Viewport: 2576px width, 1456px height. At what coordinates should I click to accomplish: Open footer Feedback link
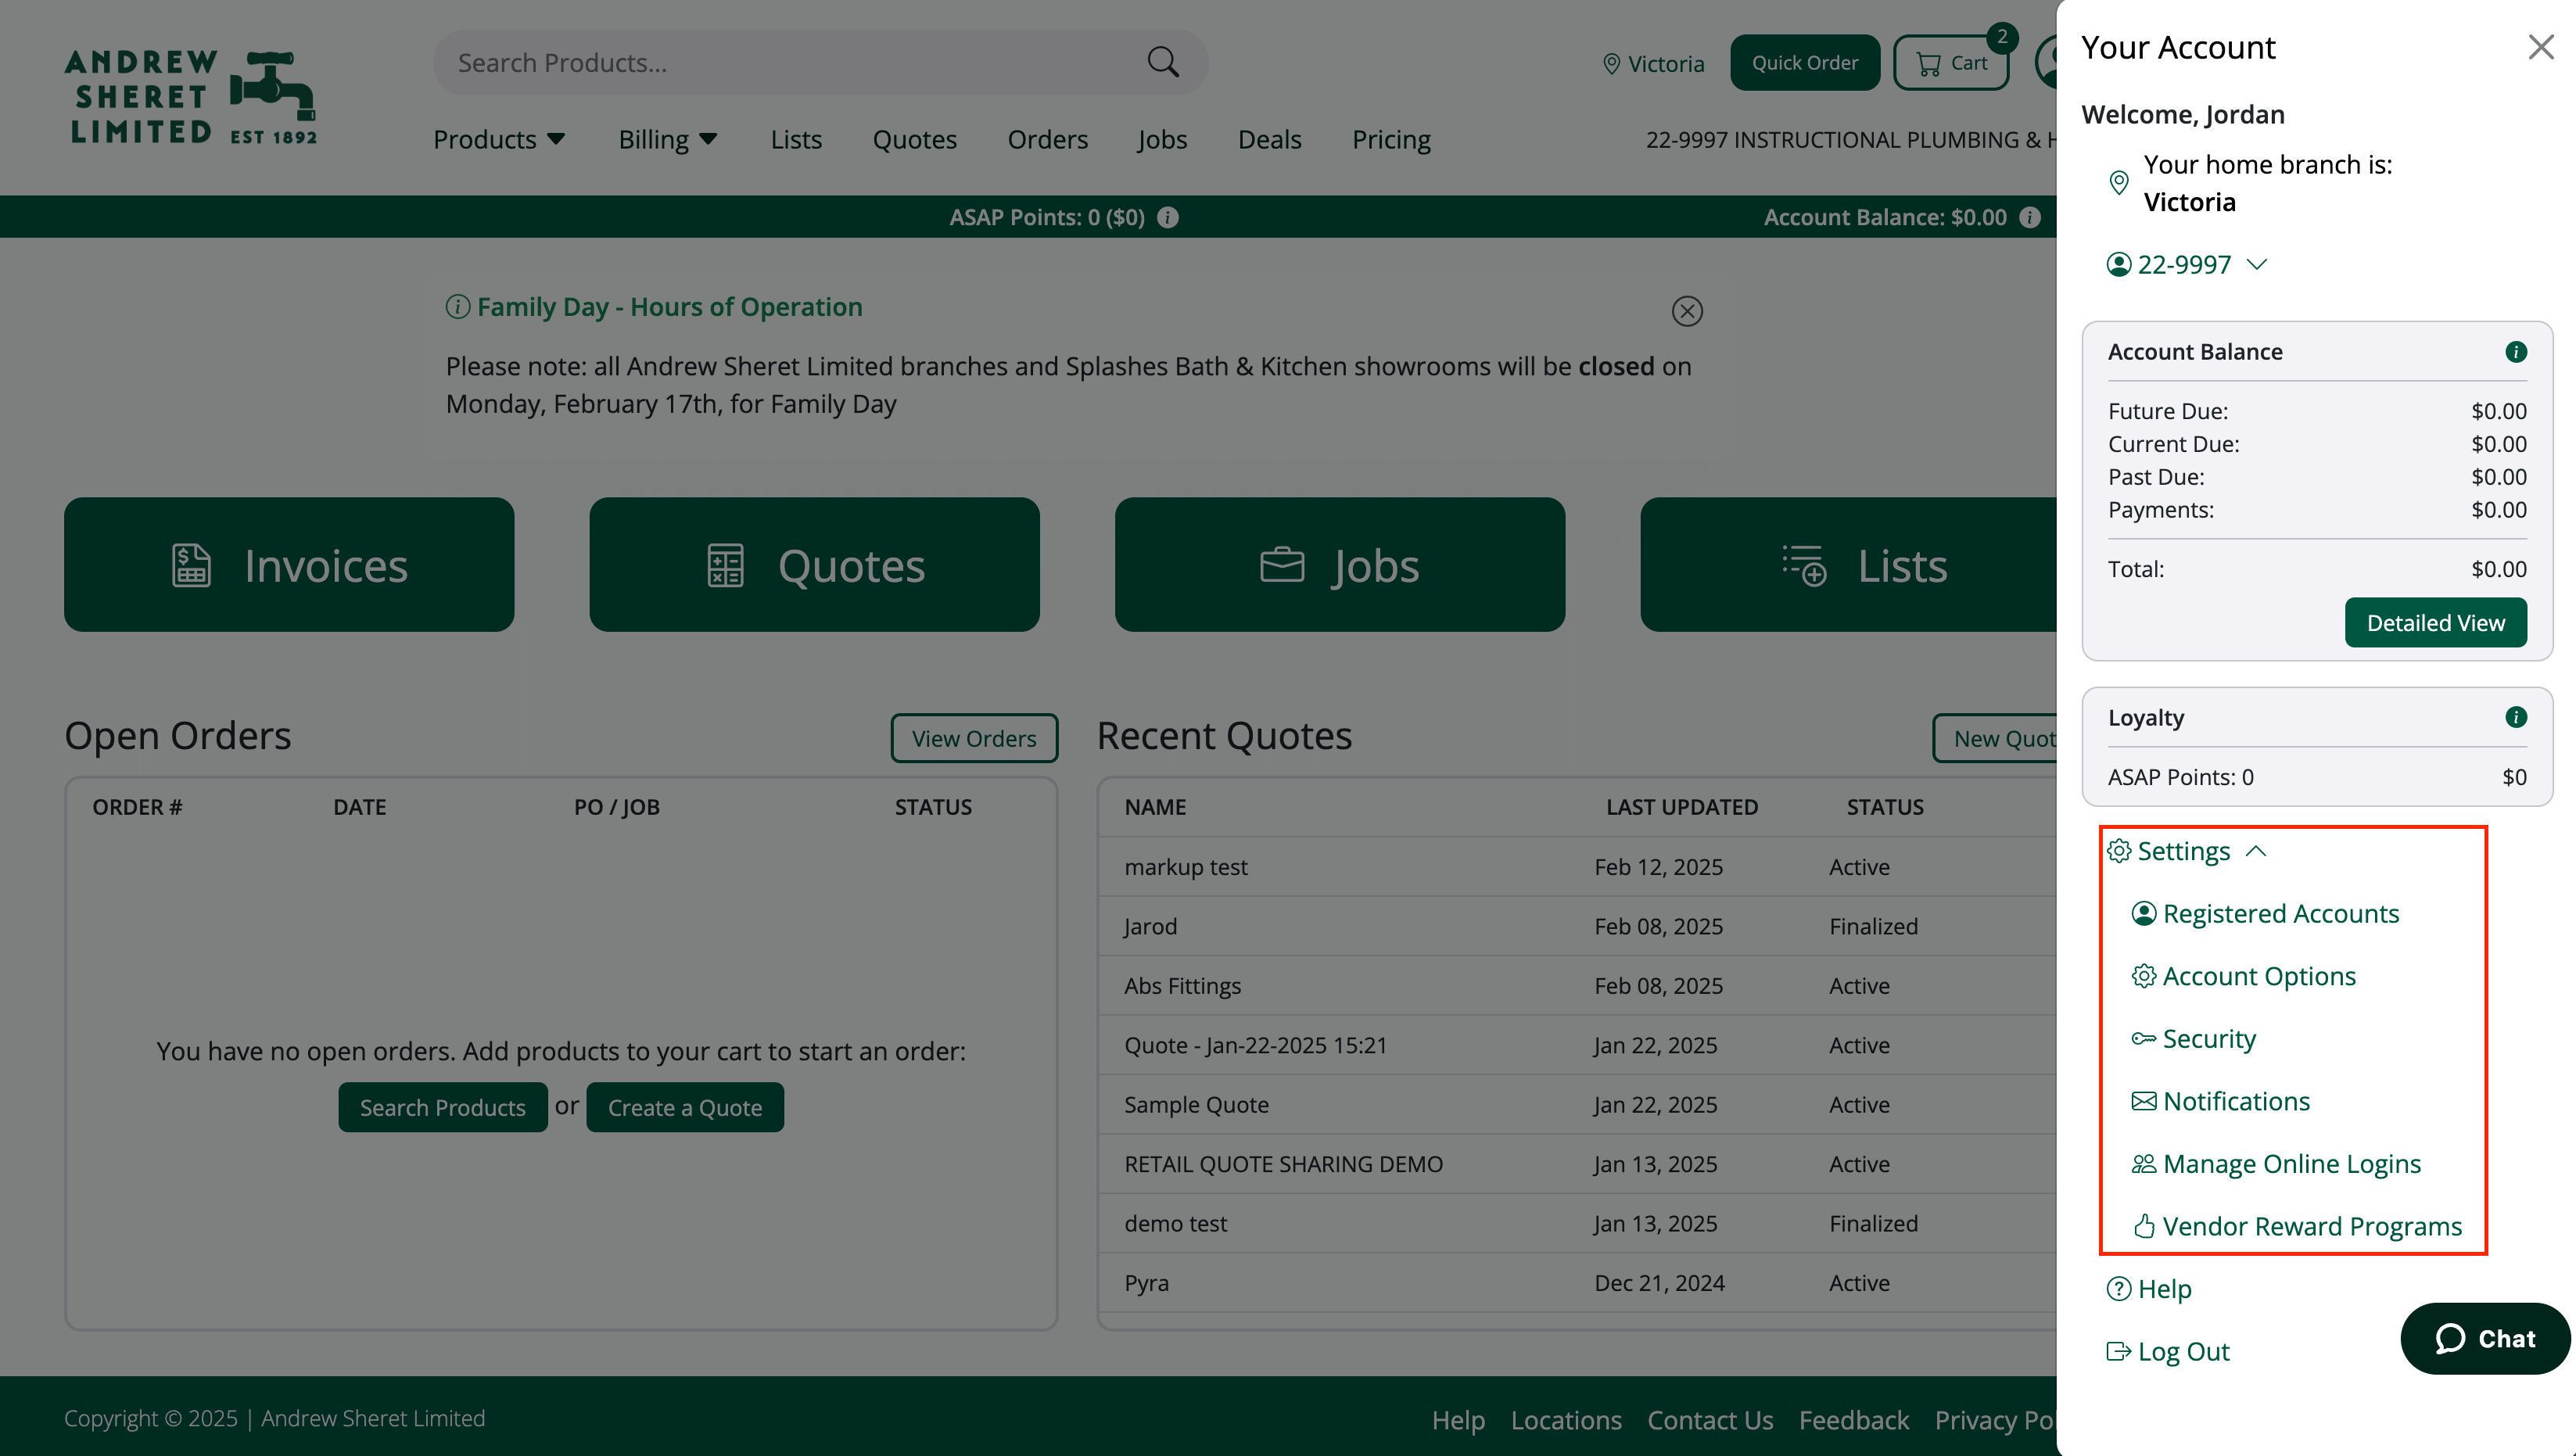tap(1853, 1420)
